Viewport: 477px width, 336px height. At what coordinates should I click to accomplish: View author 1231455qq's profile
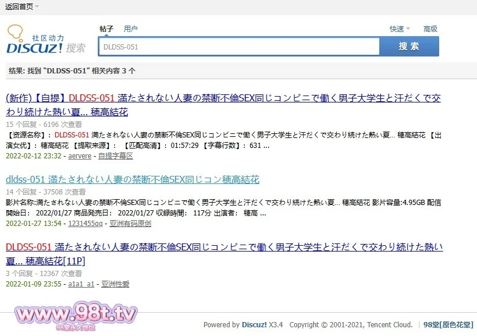click(86, 223)
